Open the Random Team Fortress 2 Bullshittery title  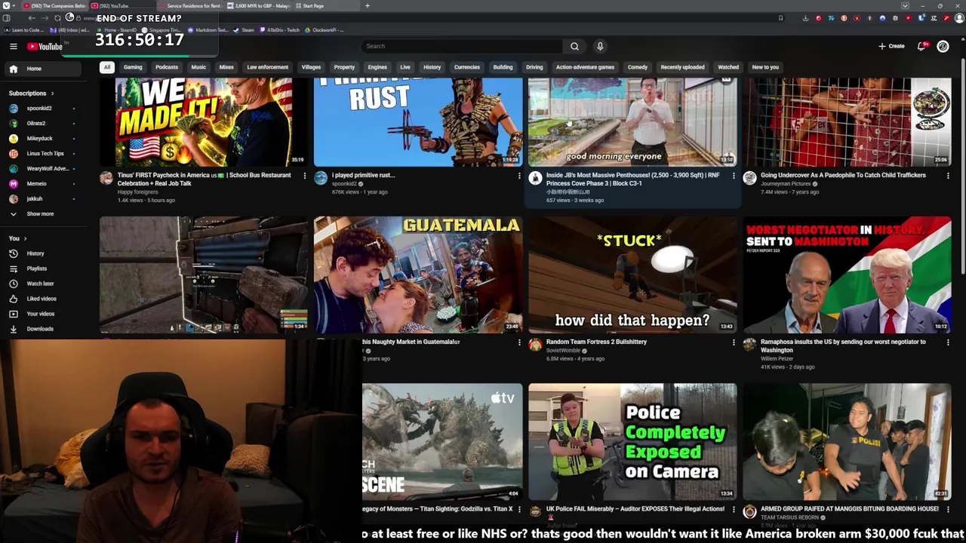[596, 342]
